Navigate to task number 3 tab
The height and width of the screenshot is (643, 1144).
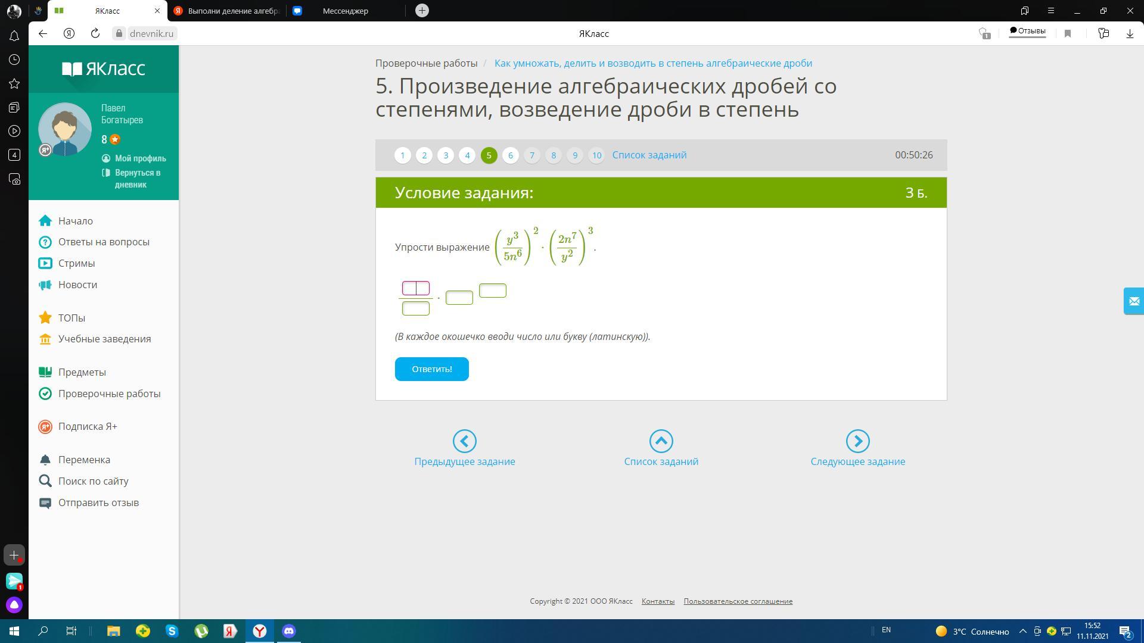(446, 155)
